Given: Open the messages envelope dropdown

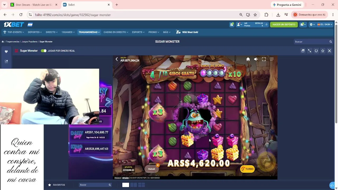Looking at the screenshot, I should point(303,25).
